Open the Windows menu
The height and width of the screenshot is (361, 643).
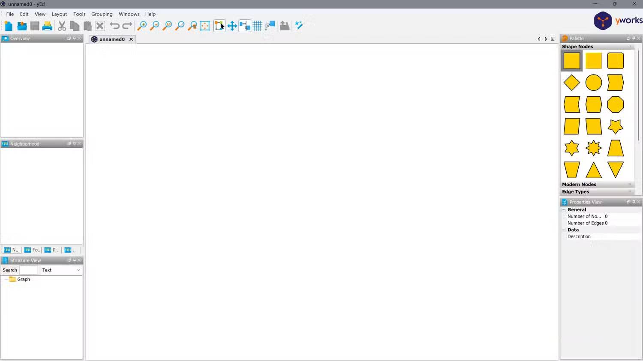(129, 14)
